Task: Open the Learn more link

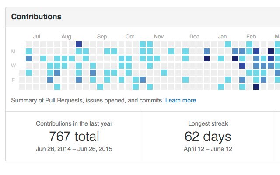Action: [181, 100]
